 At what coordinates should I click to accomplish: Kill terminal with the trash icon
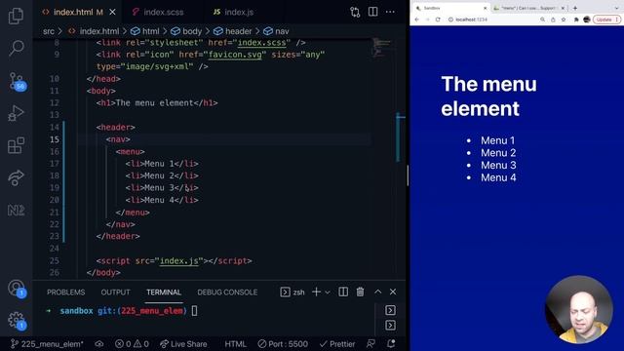[360, 292]
